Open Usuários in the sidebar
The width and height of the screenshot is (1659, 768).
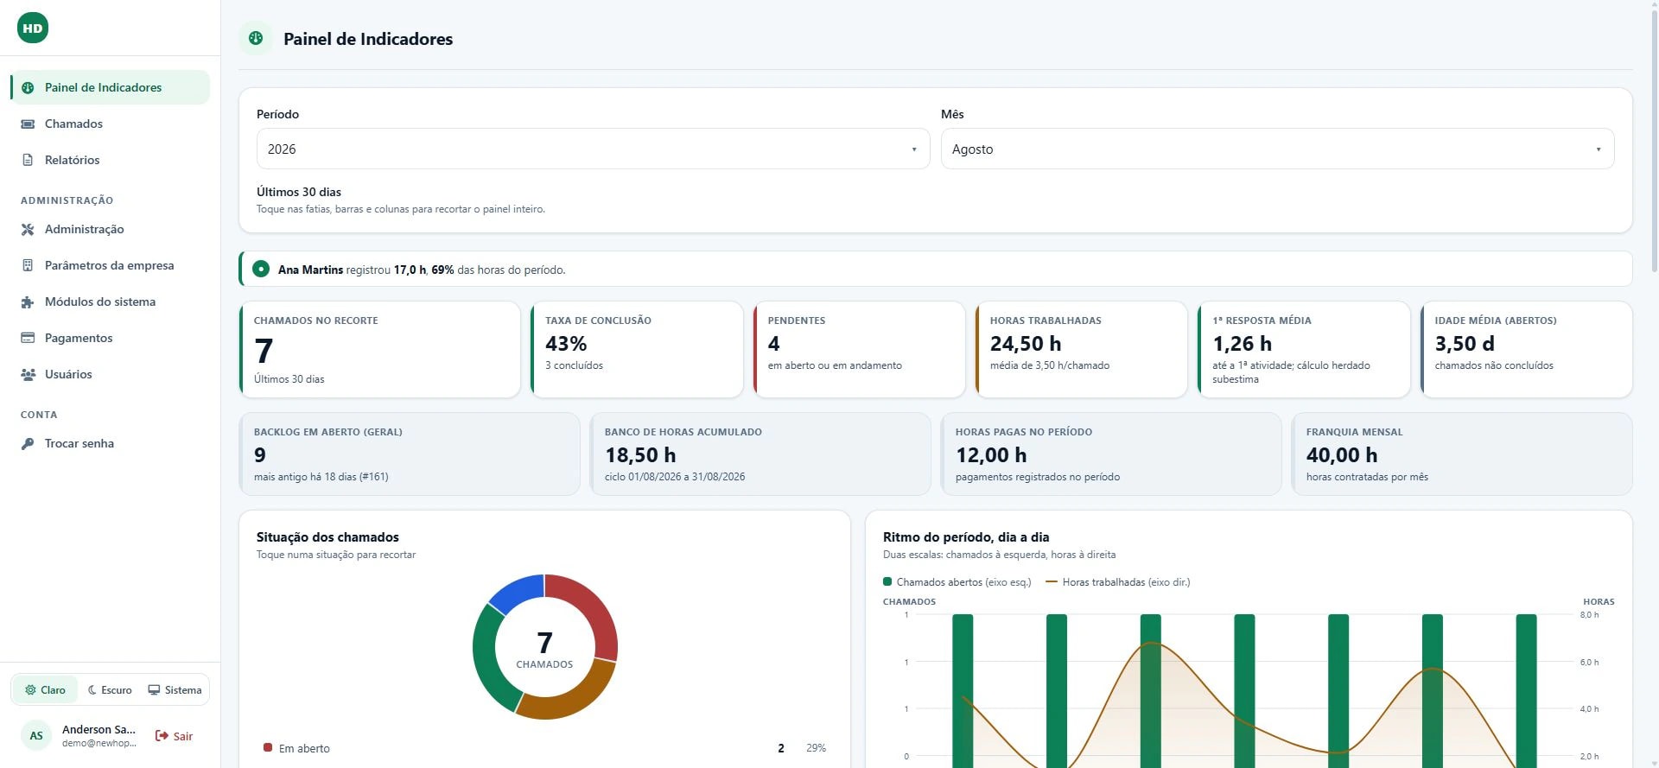[110, 374]
